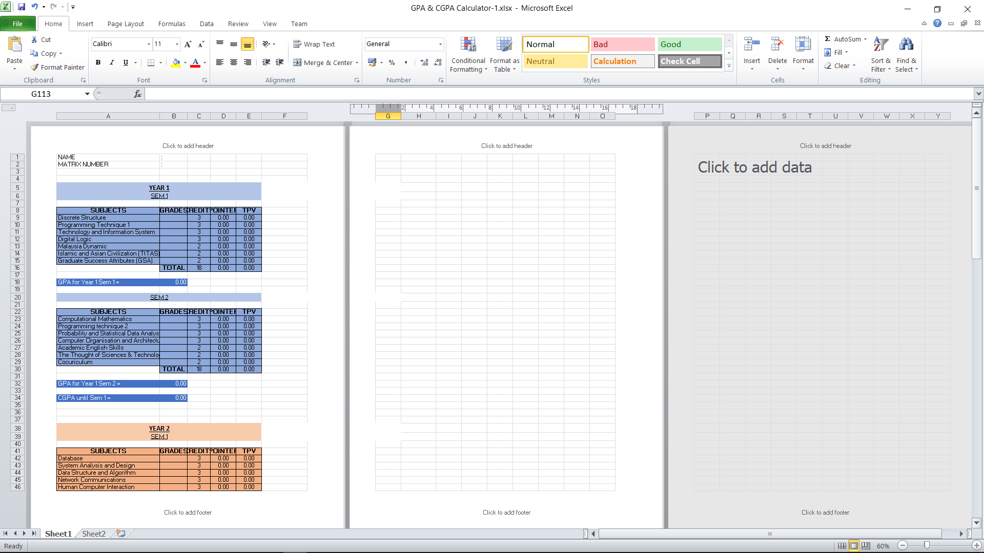Click the Insert Function fx icon
This screenshot has width=984, height=553.
click(137, 94)
